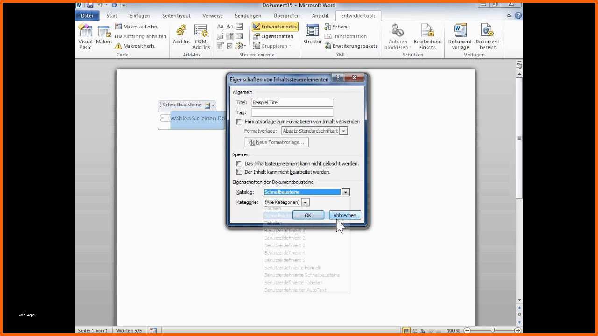The image size is (598, 336).
Task: Select the Schnellbausteine control handle
Action: 161,105
